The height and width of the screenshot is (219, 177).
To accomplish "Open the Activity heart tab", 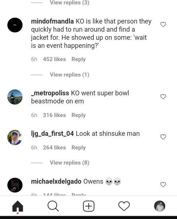I will (124, 206).
